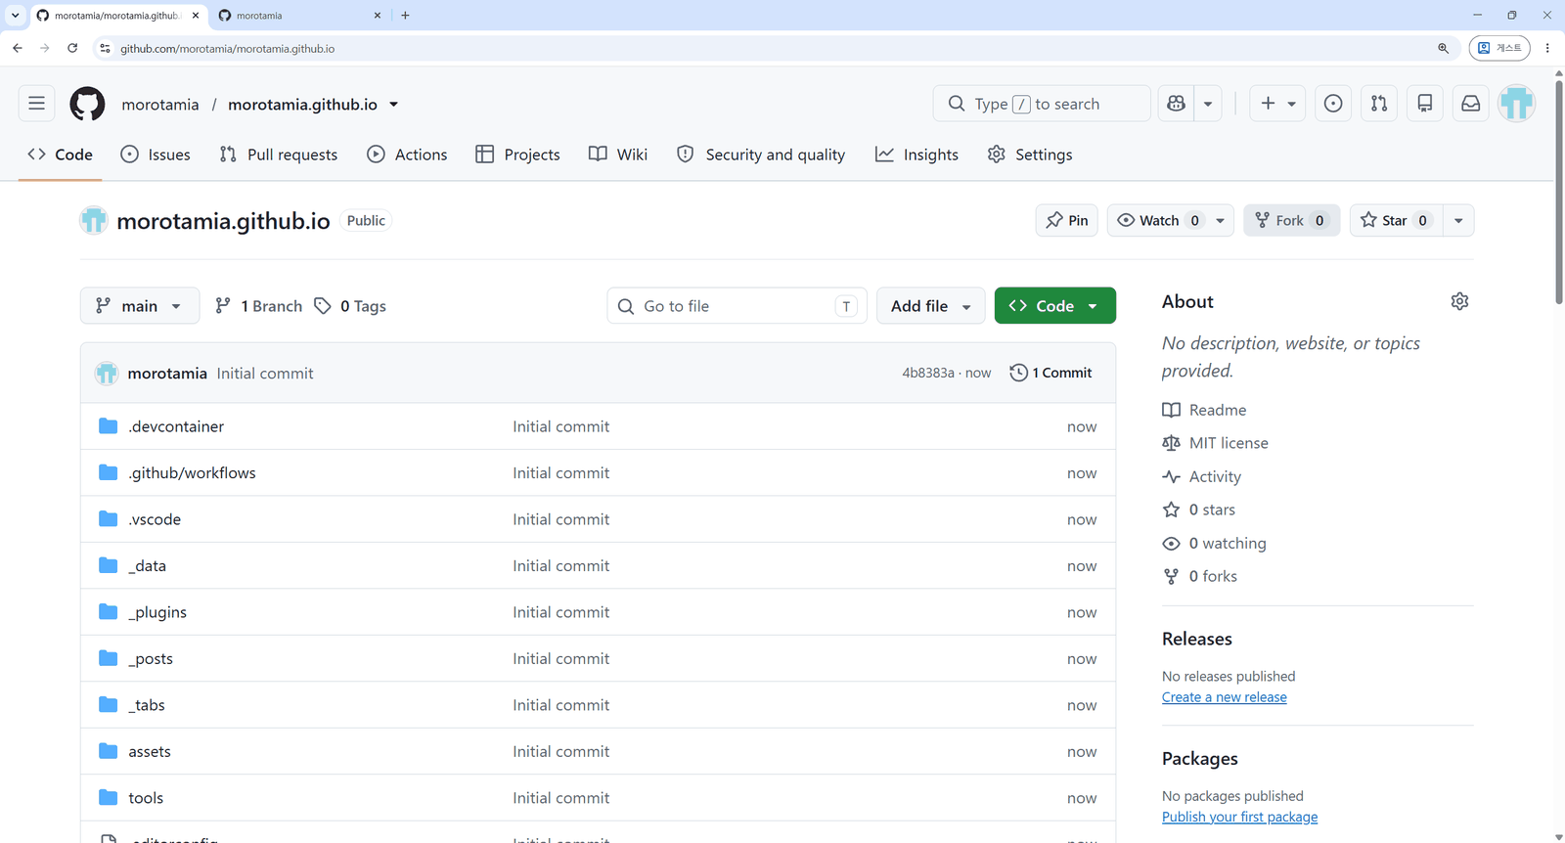Focus the Go to file search box
This screenshot has height=843, width=1565.
pos(737,306)
